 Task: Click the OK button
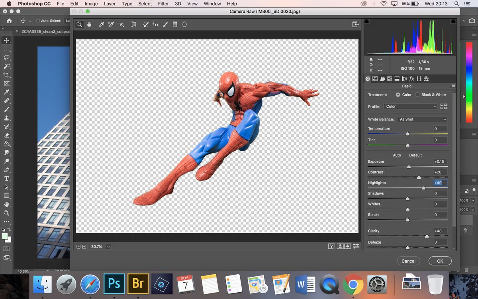pyautogui.click(x=440, y=261)
